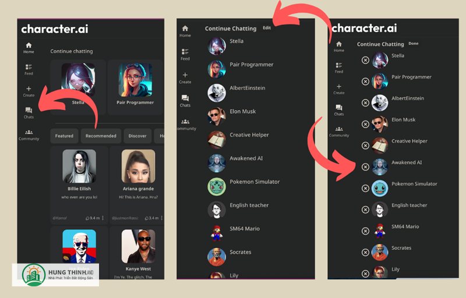Open Pair Programmer card under Continue chatting
This screenshot has width=466, height=298.
pos(135,87)
